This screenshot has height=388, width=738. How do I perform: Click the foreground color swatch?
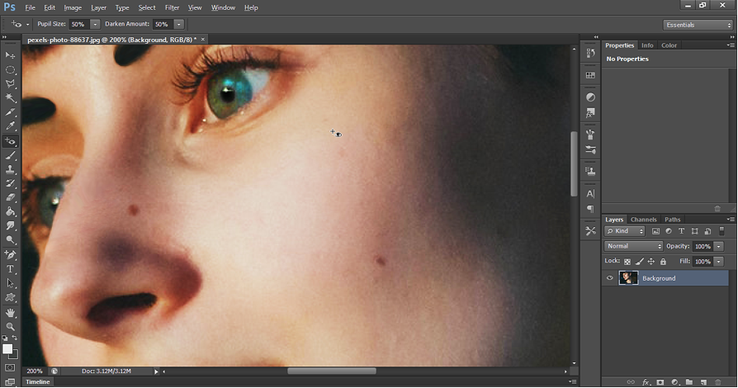[x=7, y=348]
